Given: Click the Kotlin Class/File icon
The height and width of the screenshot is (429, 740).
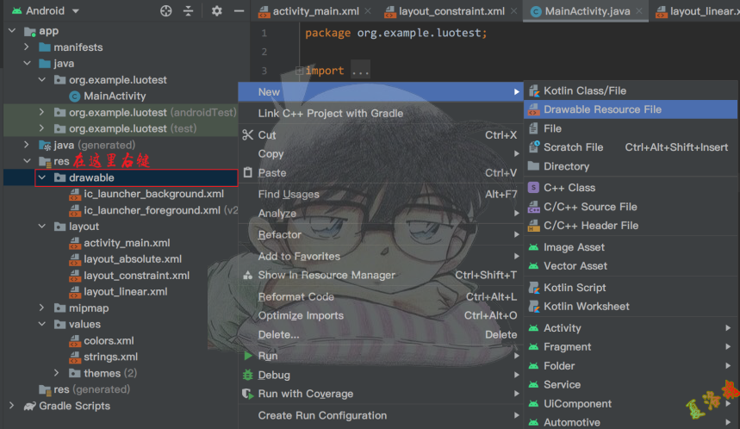Looking at the screenshot, I should tap(534, 91).
